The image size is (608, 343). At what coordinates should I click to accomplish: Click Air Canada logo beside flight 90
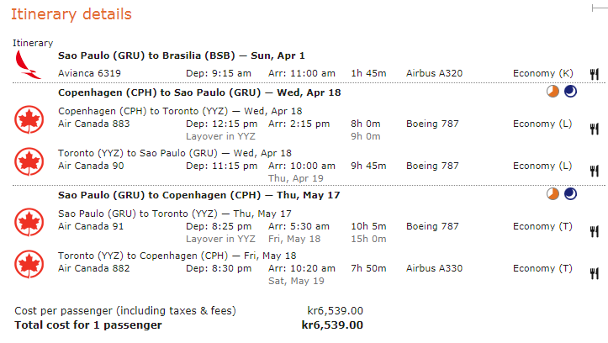(29, 161)
